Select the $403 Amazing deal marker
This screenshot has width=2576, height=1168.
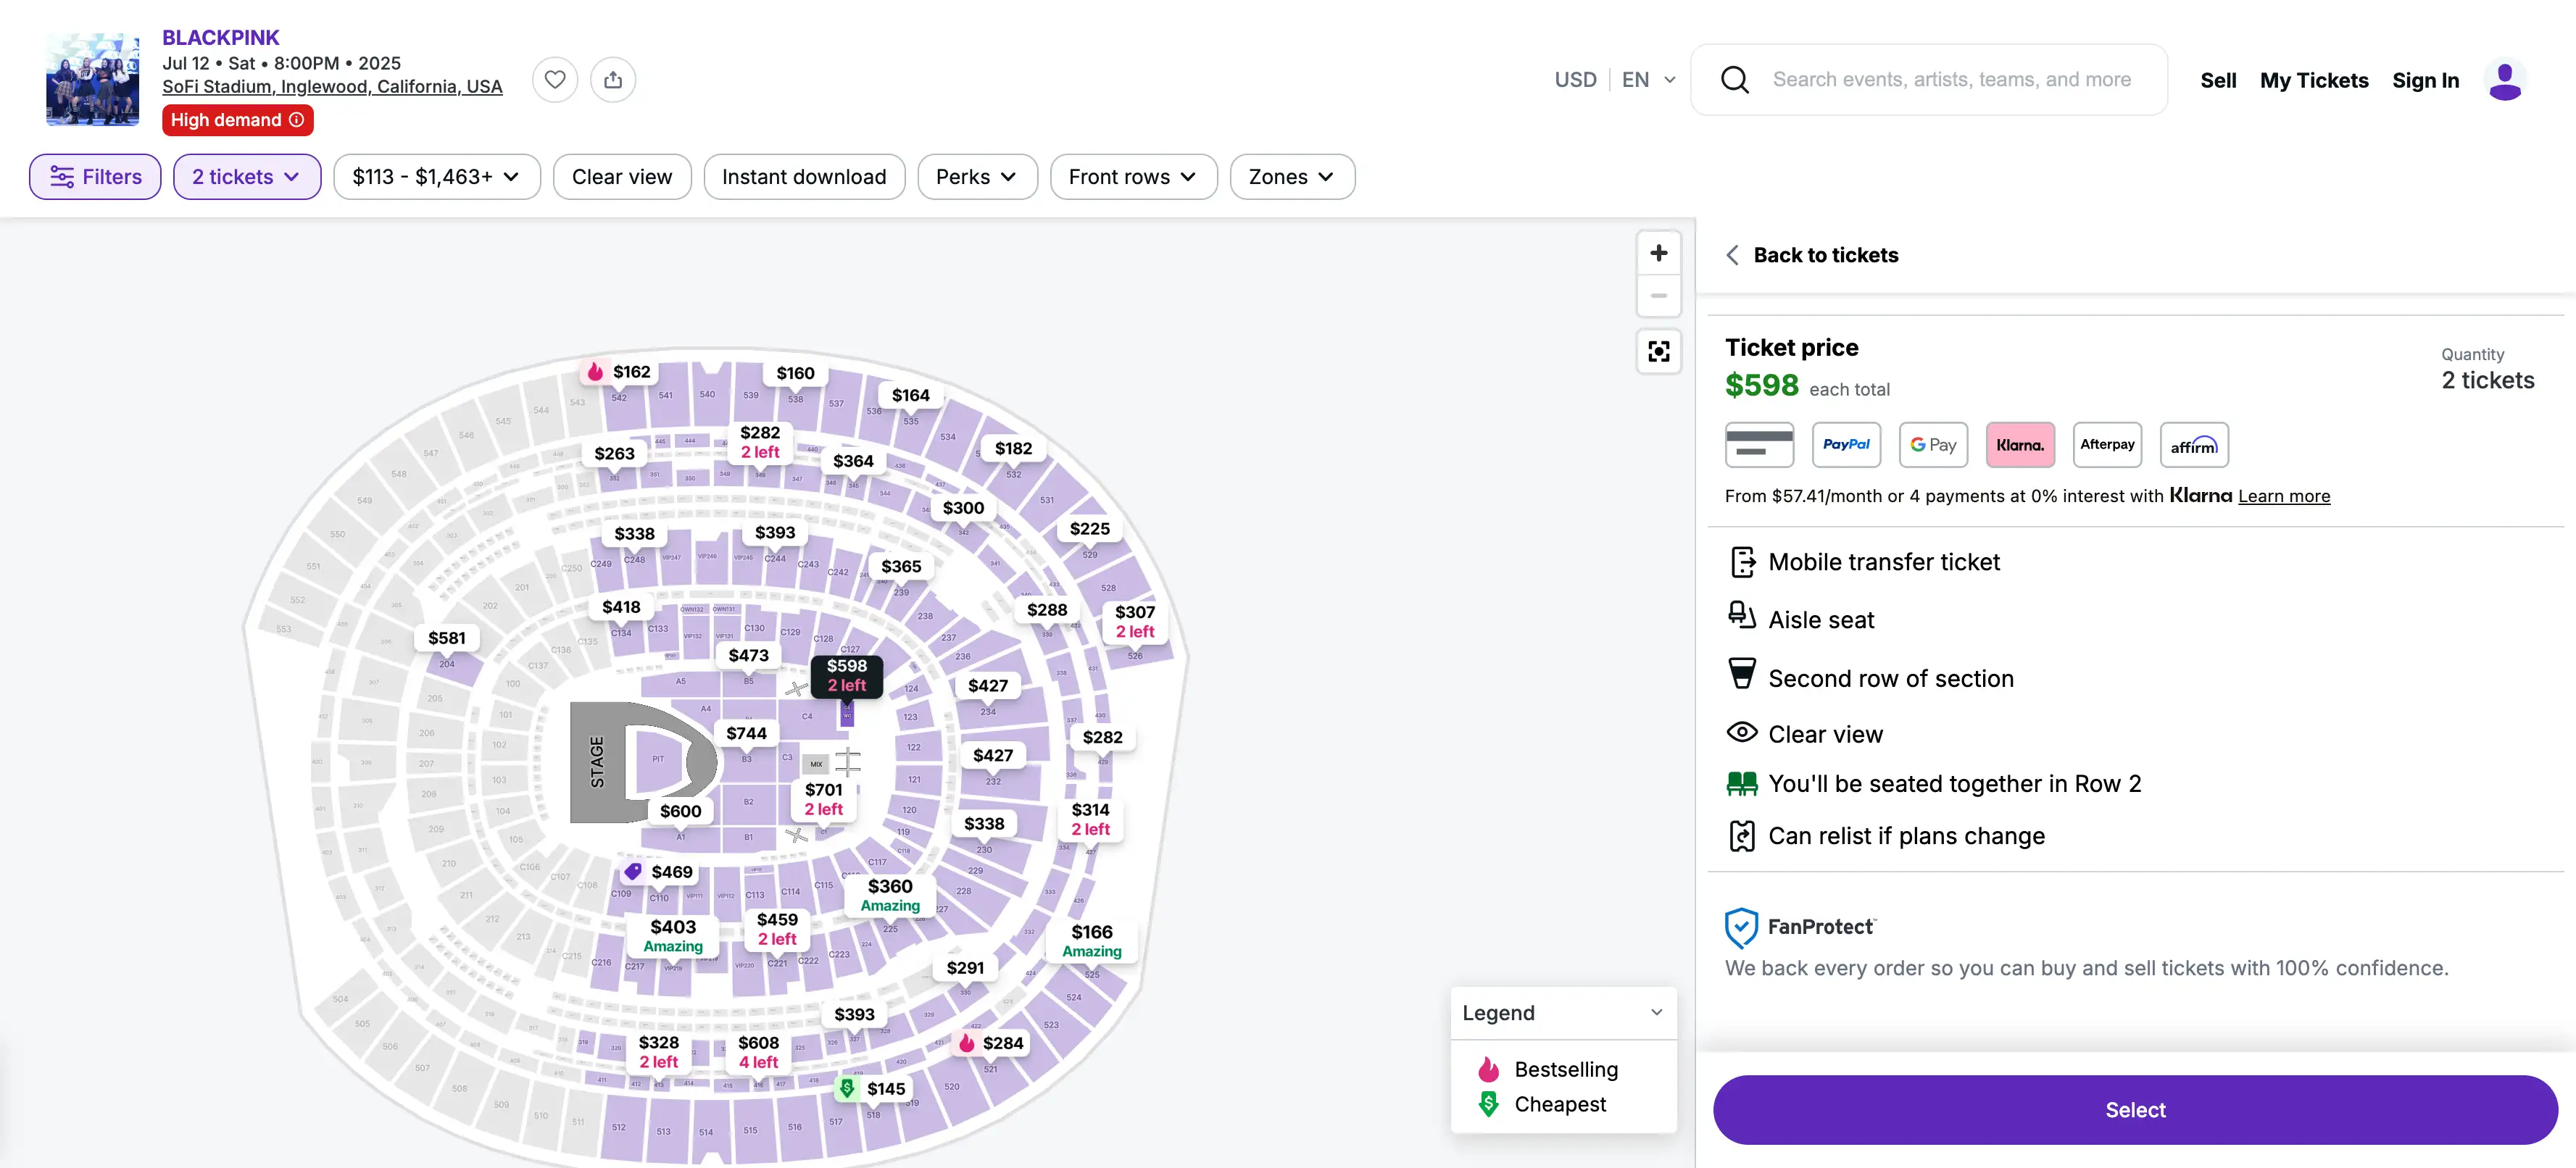click(672, 936)
